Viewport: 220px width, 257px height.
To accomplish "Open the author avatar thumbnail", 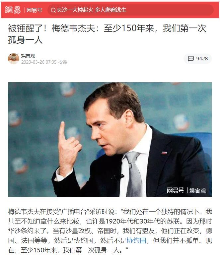I will click(14, 58).
